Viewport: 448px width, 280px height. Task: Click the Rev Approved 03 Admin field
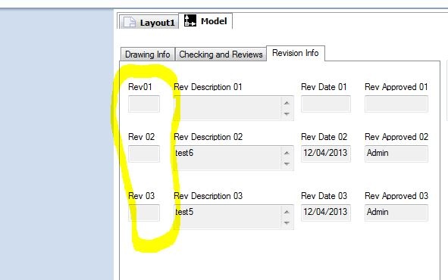396,213
